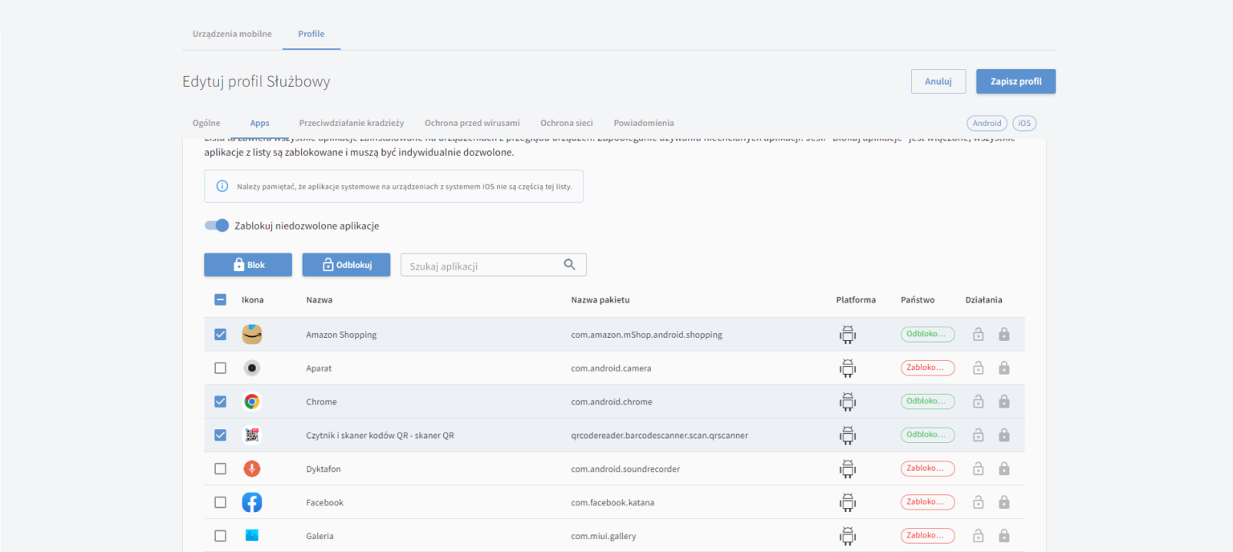1233x552 pixels.
Task: Click the Android platform icon for Facebook
Action: (848, 502)
